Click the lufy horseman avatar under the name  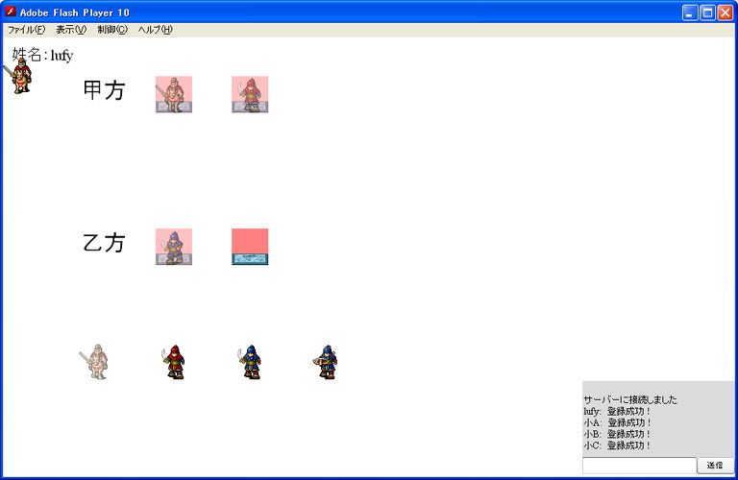[18, 76]
